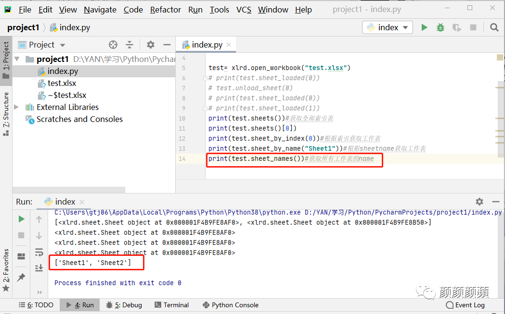Open the Terminal tool window
Image resolution: width=505 pixels, height=314 pixels.
[x=172, y=305]
